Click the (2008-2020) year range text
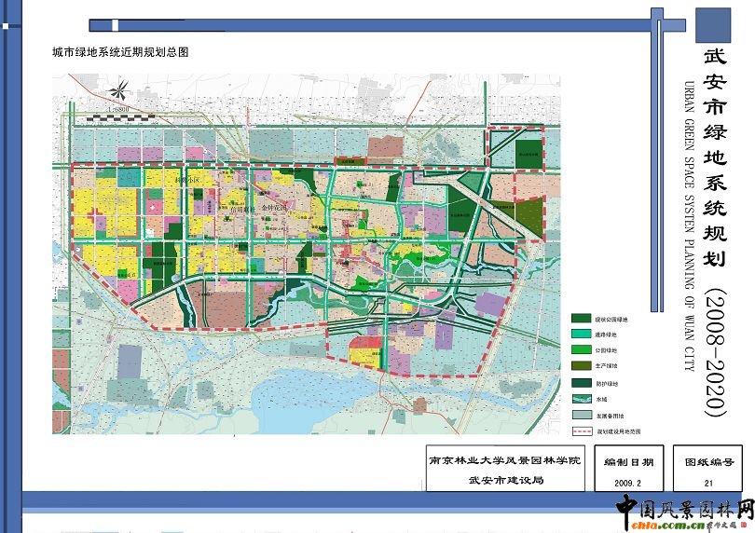 (x=714, y=352)
